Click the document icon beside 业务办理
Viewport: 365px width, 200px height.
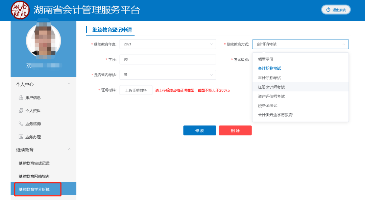coord(21,137)
